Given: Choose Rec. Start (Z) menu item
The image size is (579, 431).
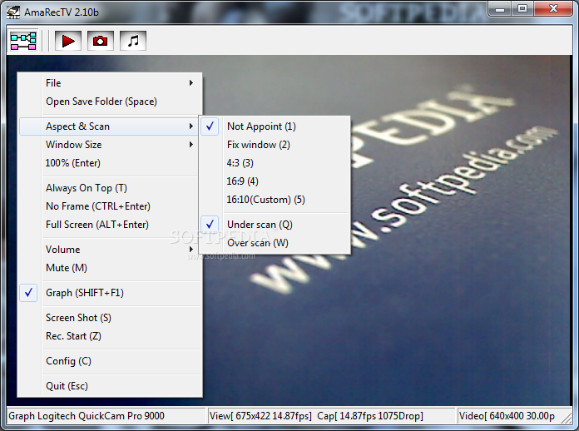Looking at the screenshot, I should (x=110, y=336).
